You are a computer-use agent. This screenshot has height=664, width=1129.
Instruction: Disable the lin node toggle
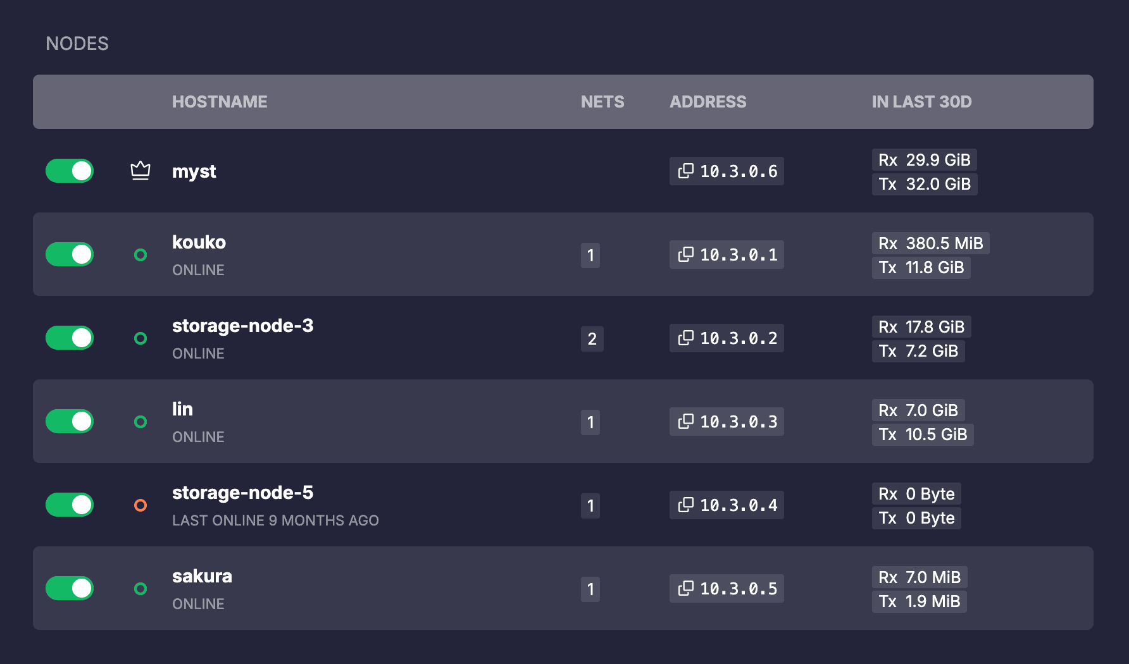coord(70,421)
